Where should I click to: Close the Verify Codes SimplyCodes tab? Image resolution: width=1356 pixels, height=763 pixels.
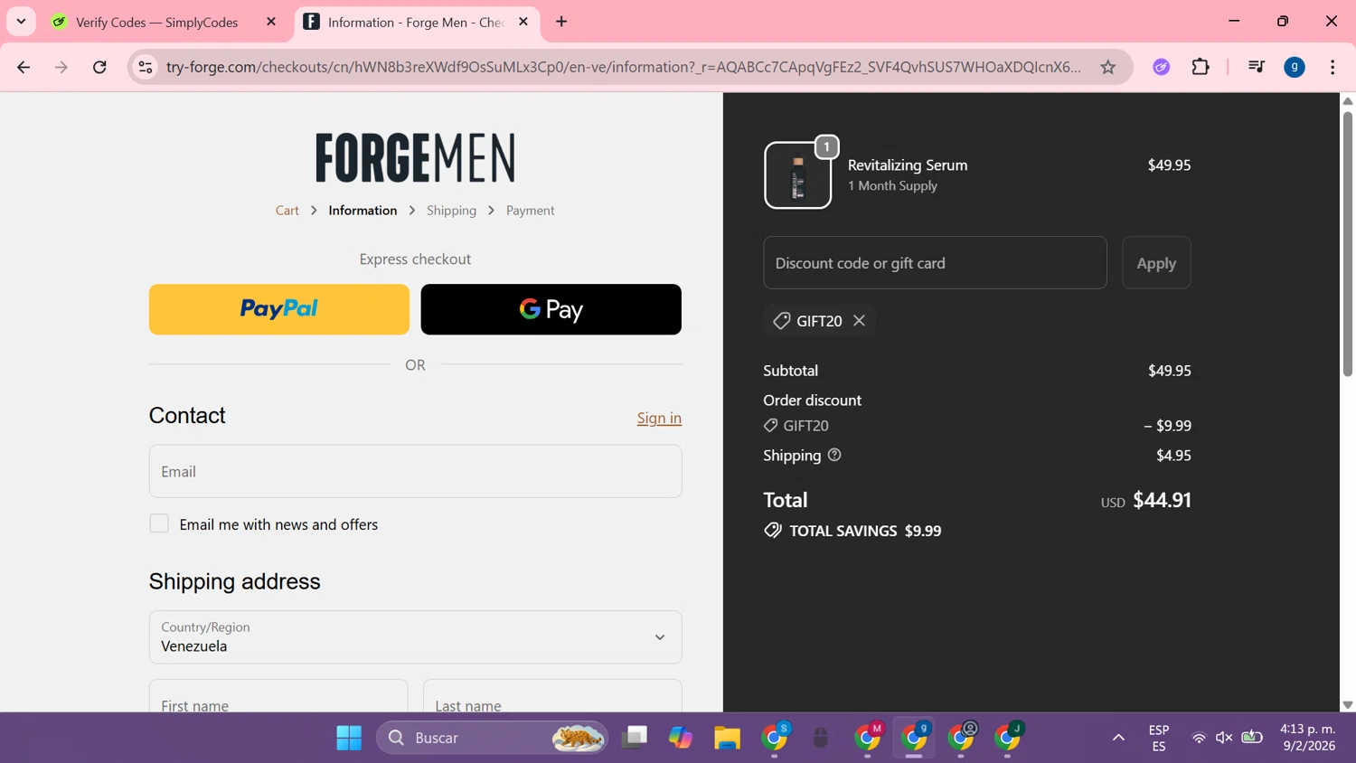click(271, 22)
